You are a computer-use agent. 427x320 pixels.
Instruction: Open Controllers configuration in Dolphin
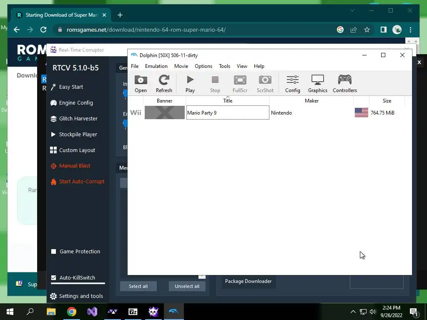coord(345,84)
